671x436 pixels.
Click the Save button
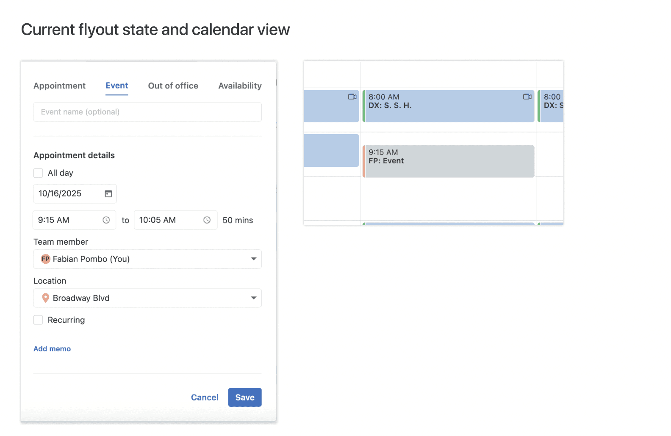pos(245,397)
